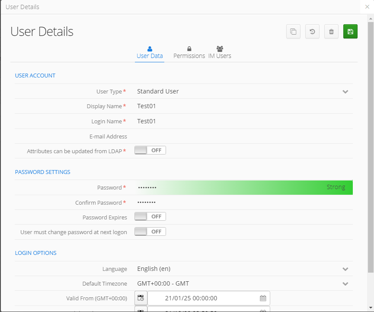Click the Valid From (GMT+00:00) label

point(96,299)
